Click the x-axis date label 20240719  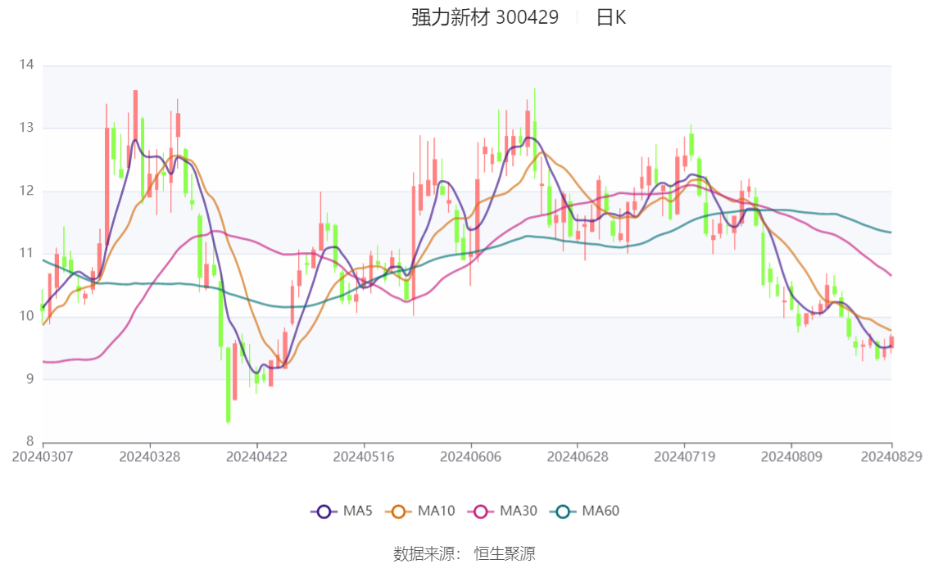click(x=684, y=457)
